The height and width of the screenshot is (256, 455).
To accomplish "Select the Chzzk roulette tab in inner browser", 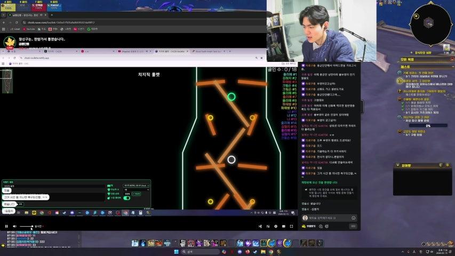I will click(x=171, y=51).
